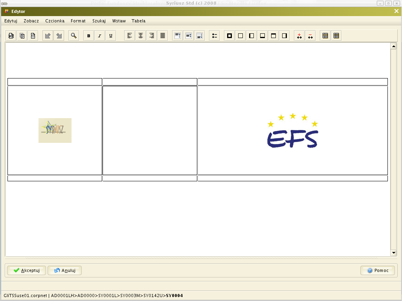Screen dimensions: 402x301
Task: Open the Czcionka menu
Action: 55,21
